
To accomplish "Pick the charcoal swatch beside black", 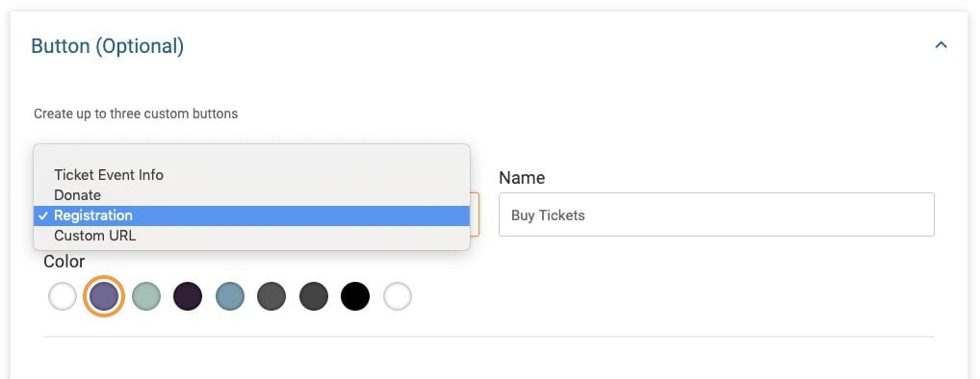I will coord(314,296).
